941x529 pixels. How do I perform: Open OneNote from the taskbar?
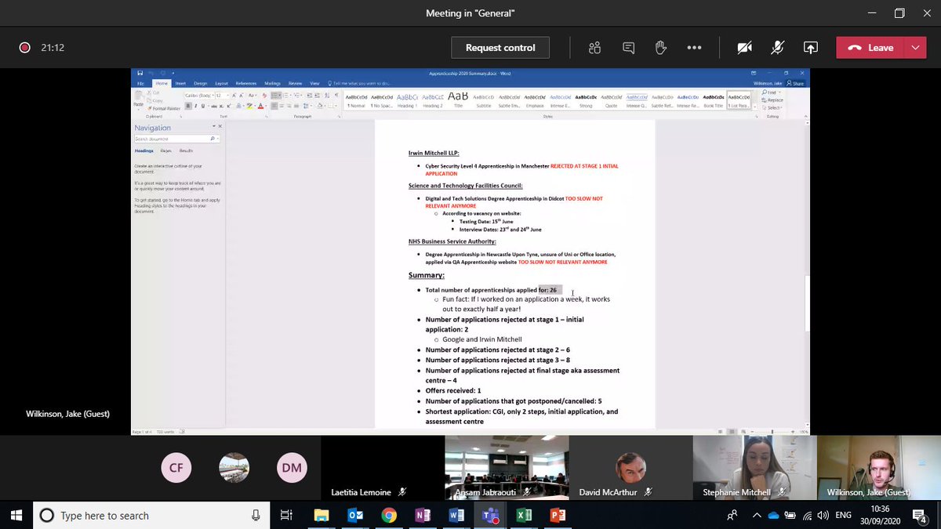(x=423, y=515)
